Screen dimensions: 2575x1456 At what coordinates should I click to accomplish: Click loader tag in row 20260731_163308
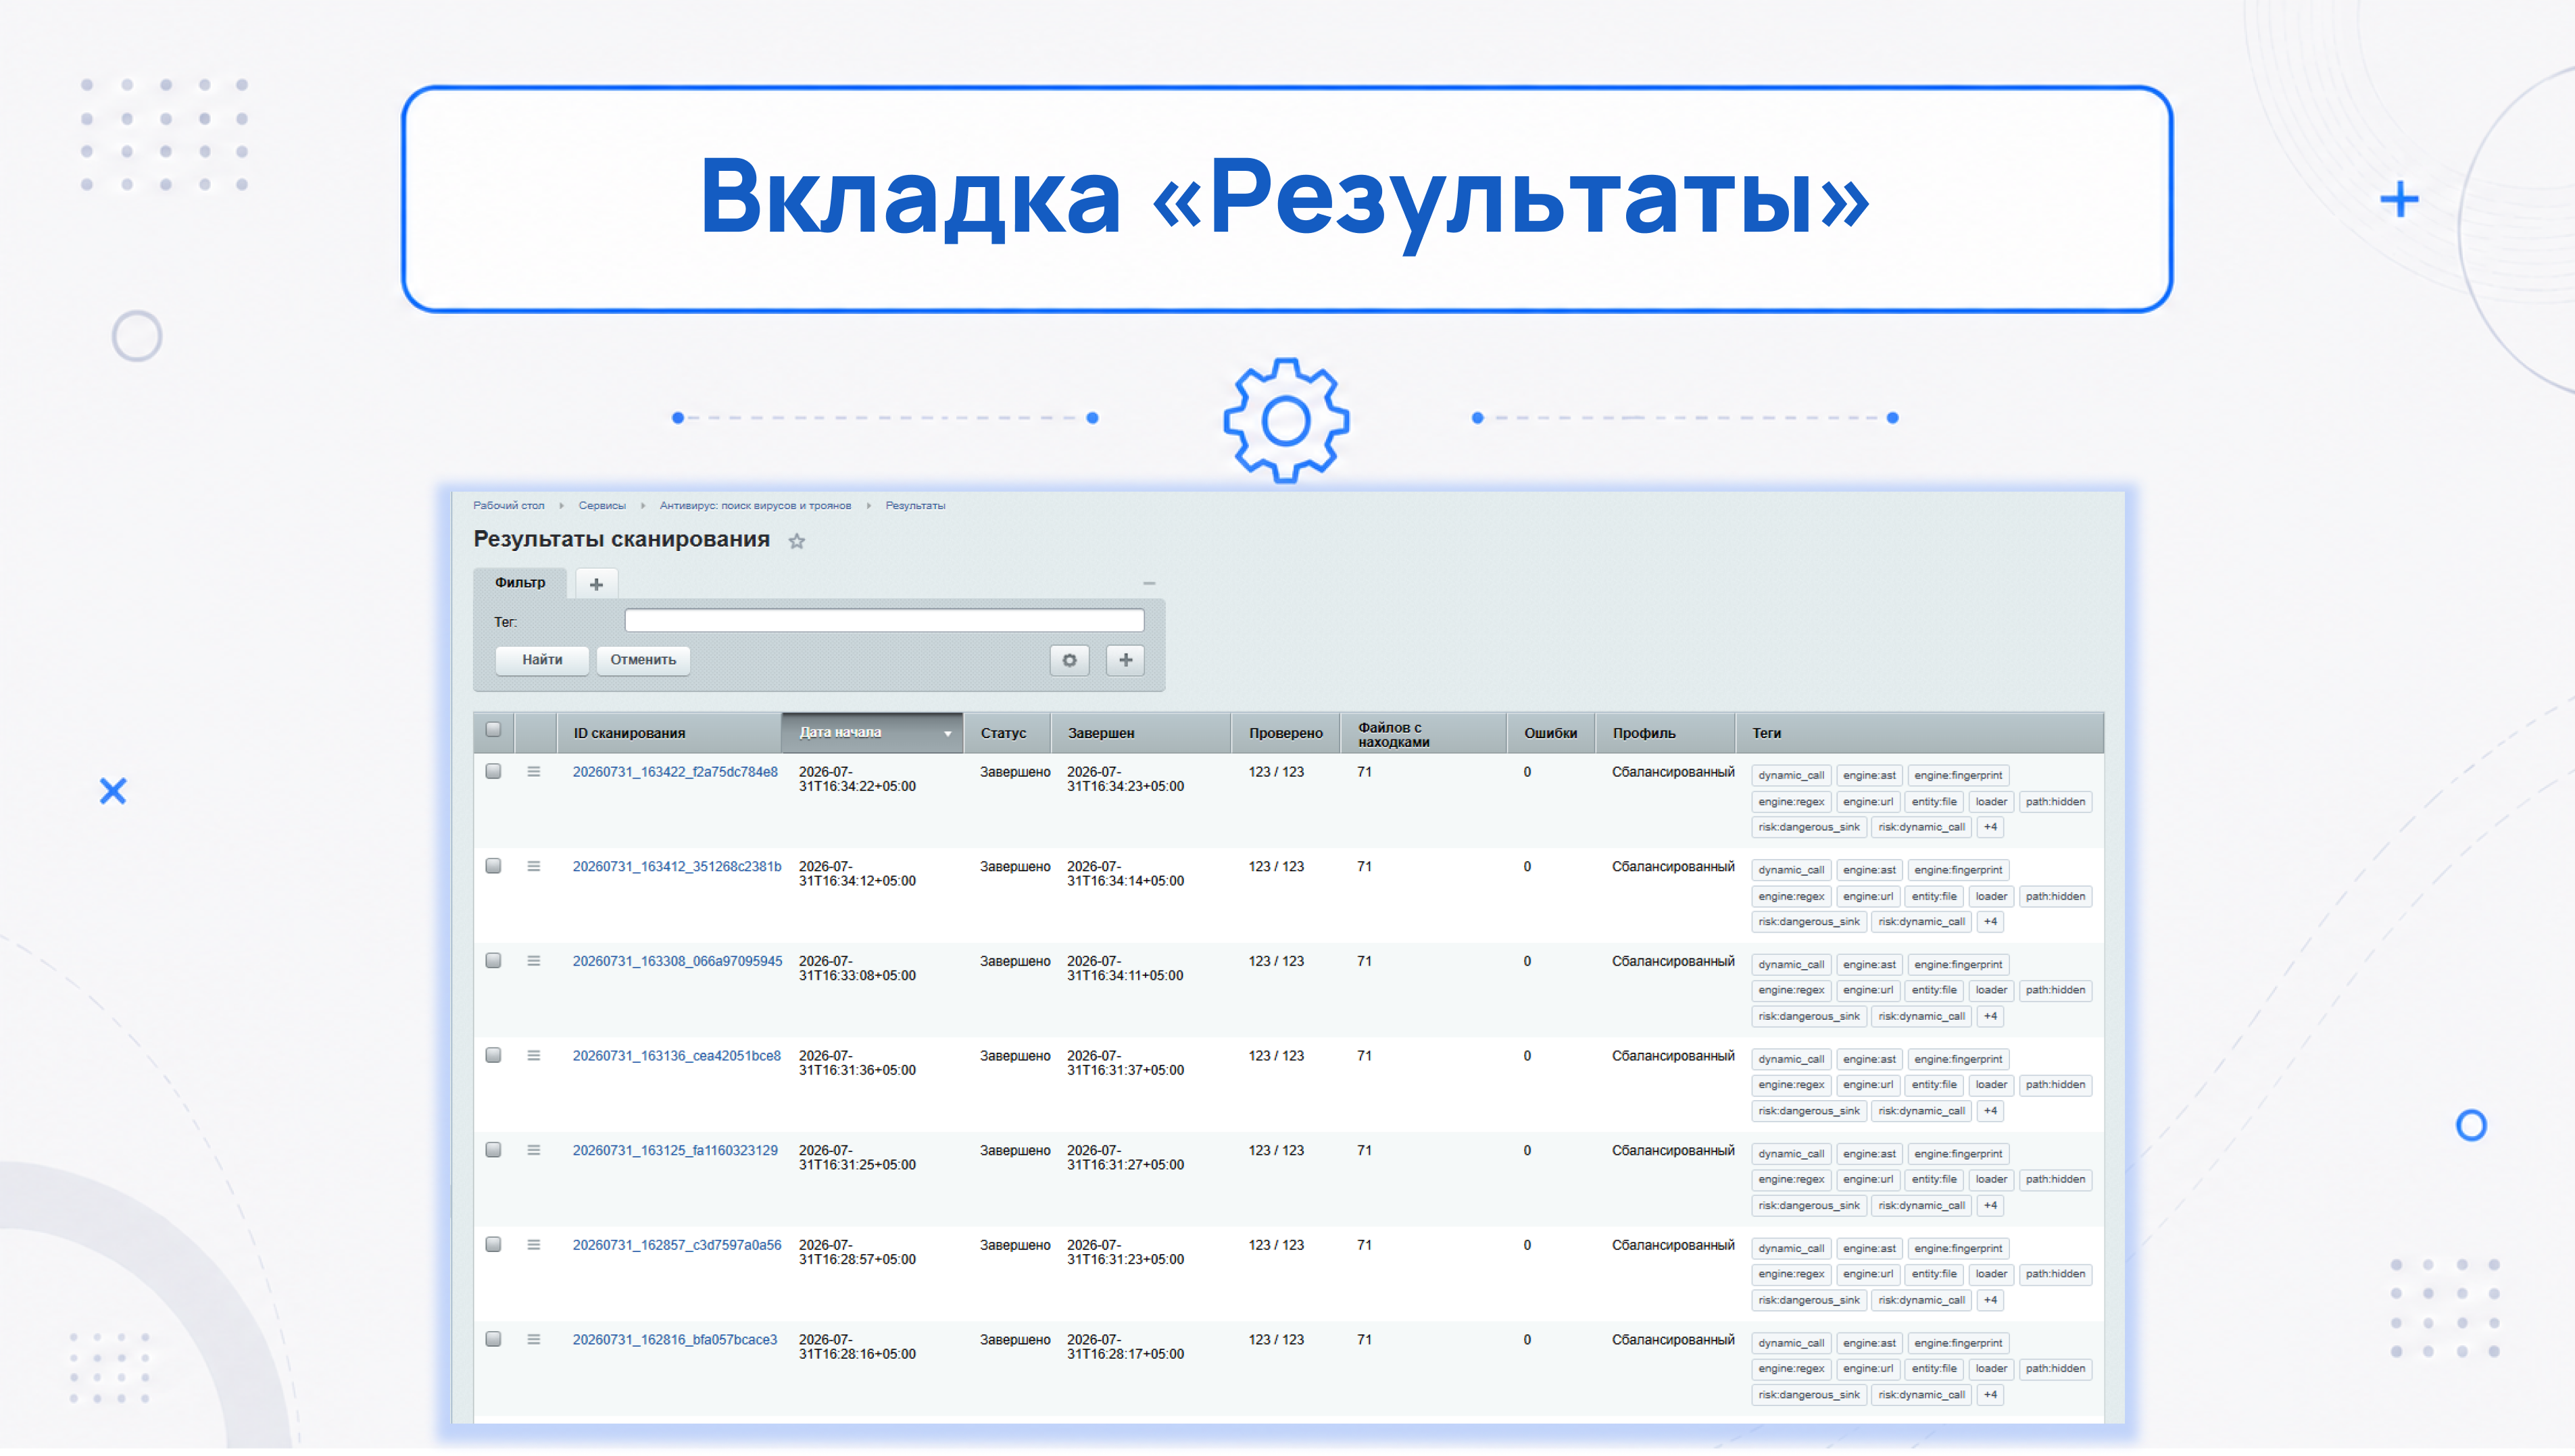(1990, 991)
